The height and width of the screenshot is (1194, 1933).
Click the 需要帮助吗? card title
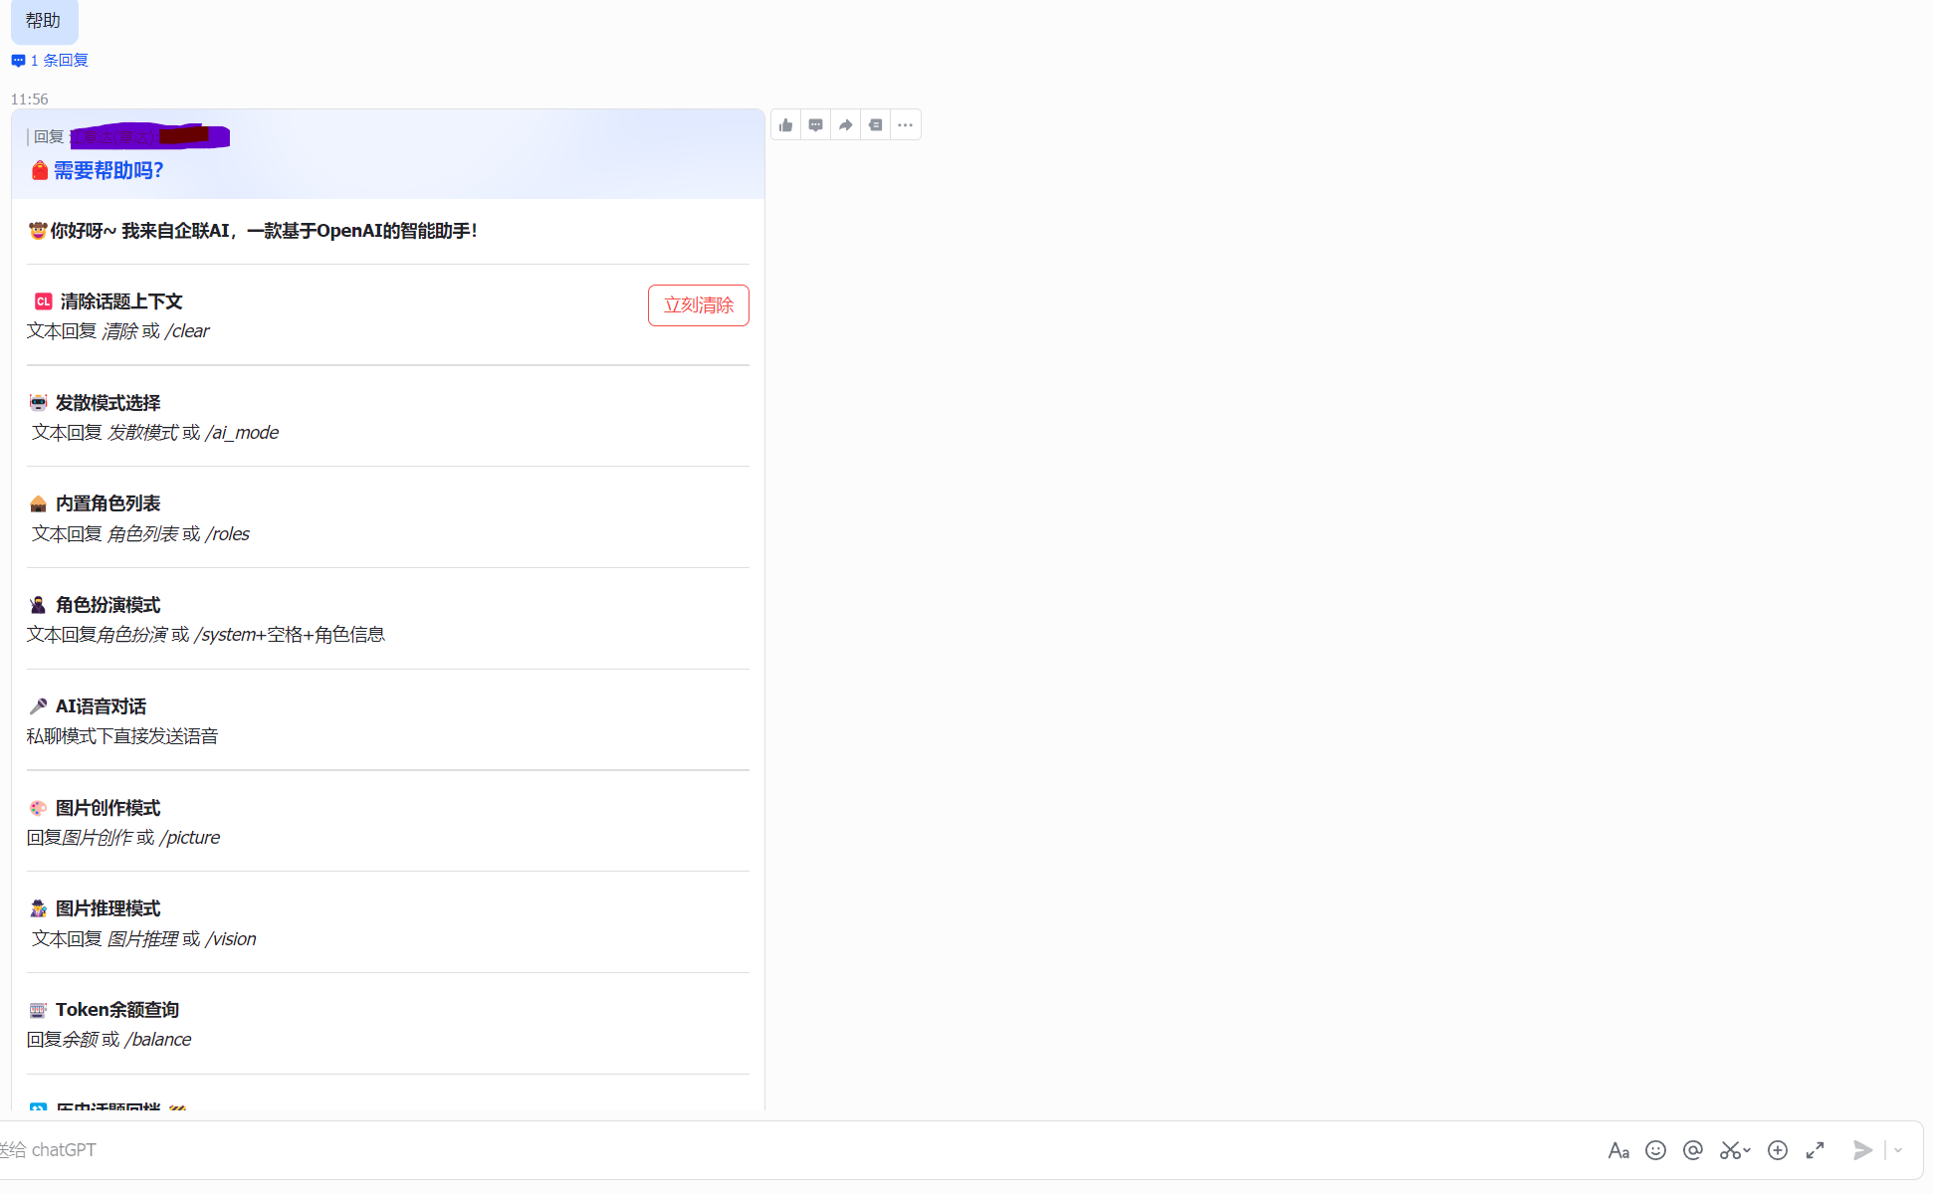point(107,171)
